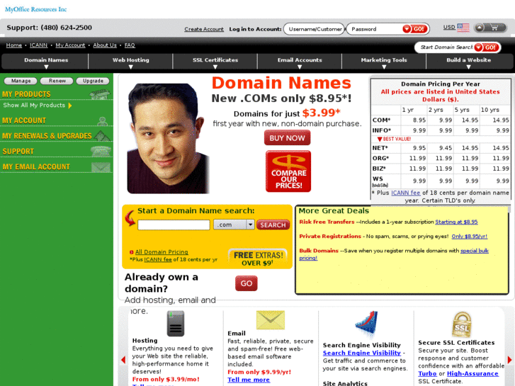
Task: Click ICANN fee link in pricing table note
Action: [406, 193]
